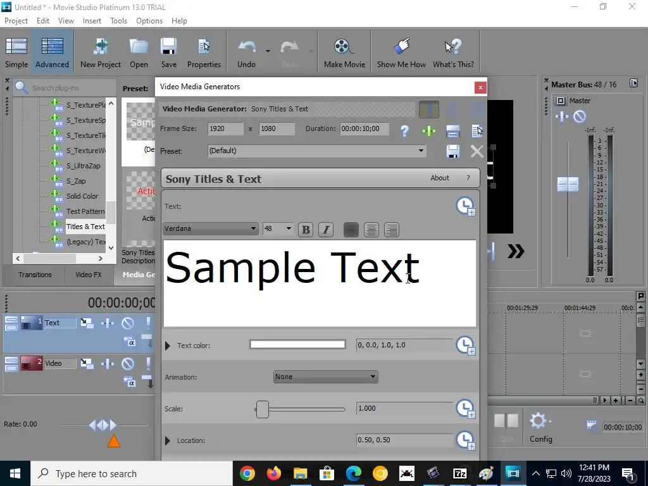Switch to Simple mode
Image resolution: width=648 pixels, height=486 pixels.
tap(16, 52)
